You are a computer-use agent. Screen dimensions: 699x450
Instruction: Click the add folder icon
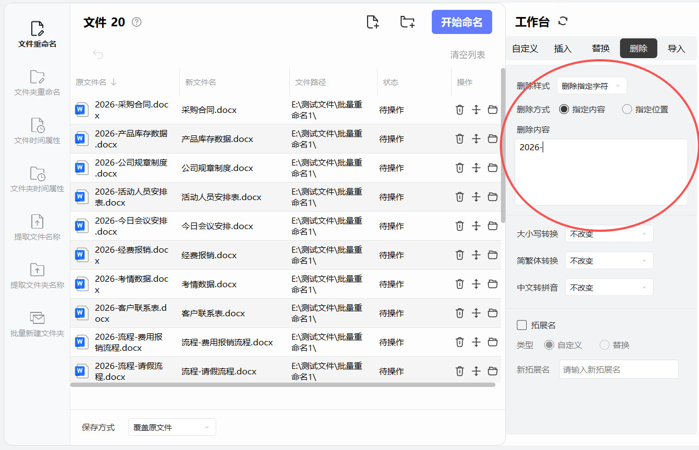point(407,22)
